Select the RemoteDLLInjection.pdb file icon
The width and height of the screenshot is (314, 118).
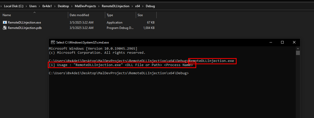pyautogui.click(x=5, y=28)
